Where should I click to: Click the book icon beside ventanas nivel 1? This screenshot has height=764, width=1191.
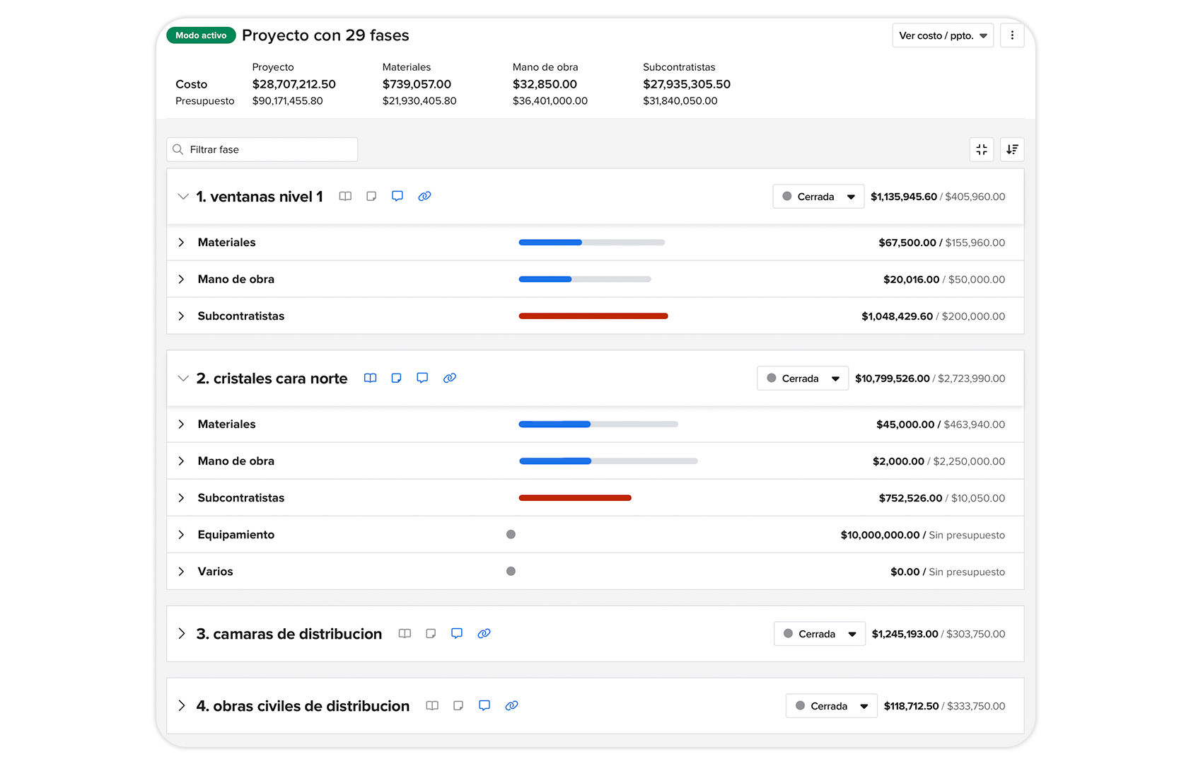(x=345, y=196)
